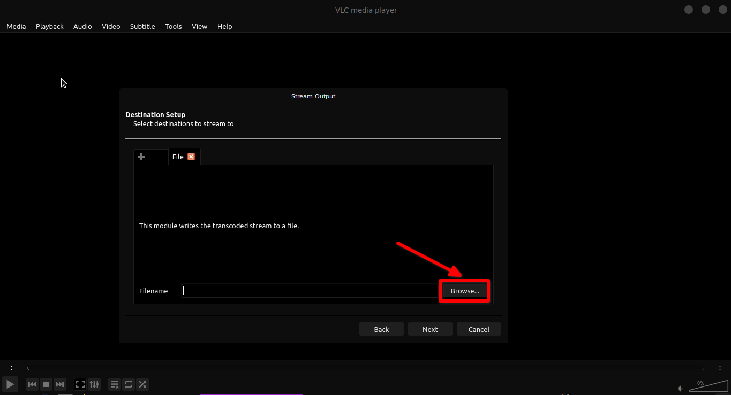Click Next in Stream Output dialog

(x=430, y=329)
